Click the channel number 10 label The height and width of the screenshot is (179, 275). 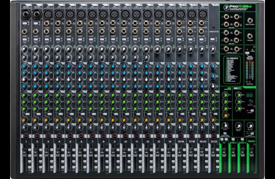click(x=126, y=141)
